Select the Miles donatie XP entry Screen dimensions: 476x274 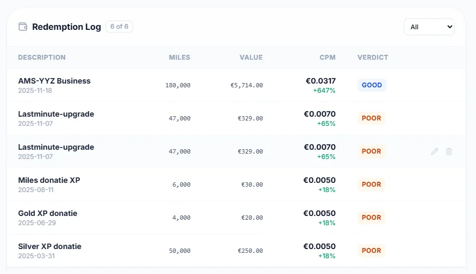49,180
